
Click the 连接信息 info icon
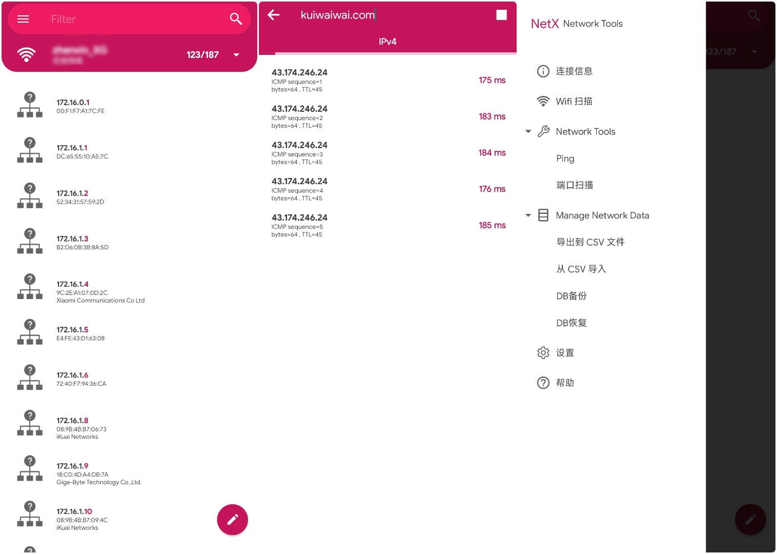543,71
